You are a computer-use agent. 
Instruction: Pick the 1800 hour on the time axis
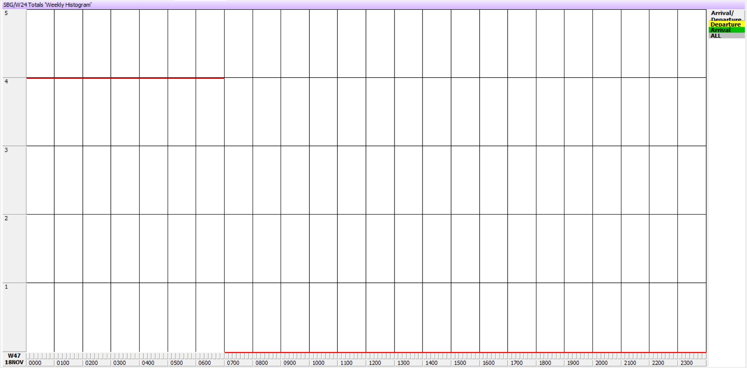(545, 363)
